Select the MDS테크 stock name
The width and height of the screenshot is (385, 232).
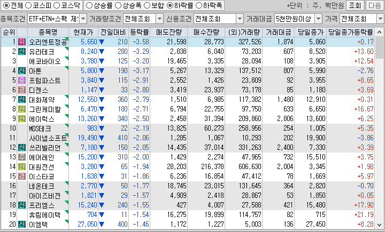[x=40, y=129]
